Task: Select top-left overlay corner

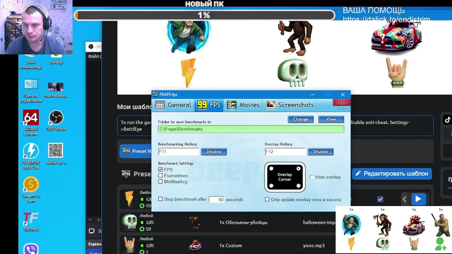Action: coord(271,169)
